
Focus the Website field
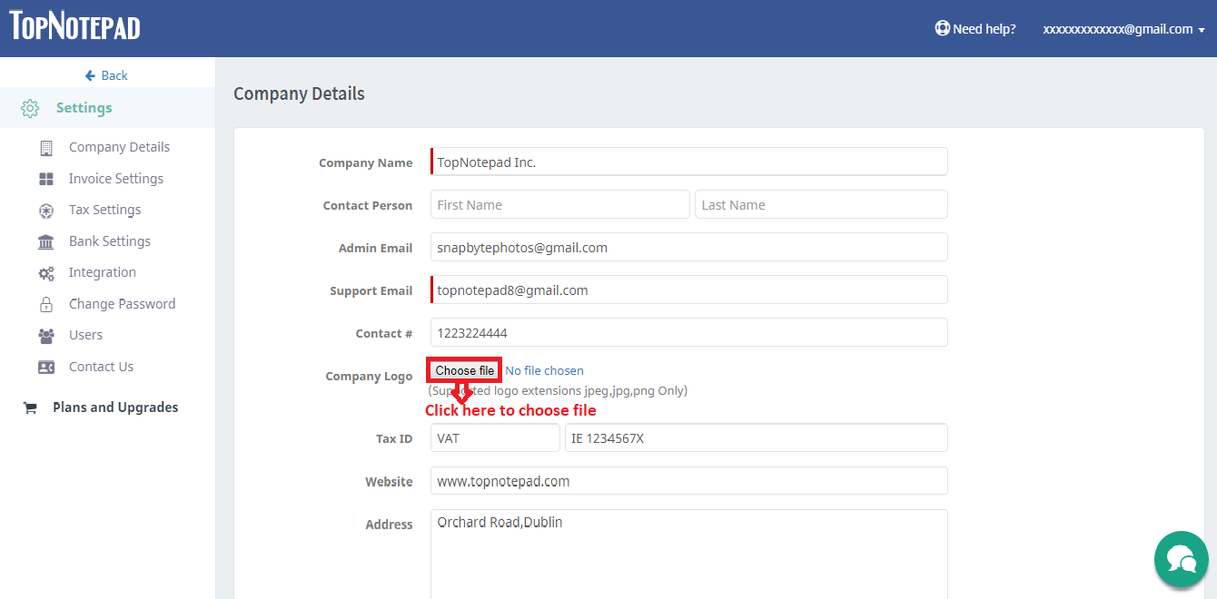pyautogui.click(x=689, y=481)
